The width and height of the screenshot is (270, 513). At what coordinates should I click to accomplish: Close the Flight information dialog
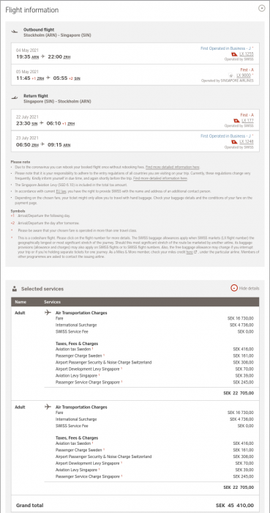pos(261,9)
